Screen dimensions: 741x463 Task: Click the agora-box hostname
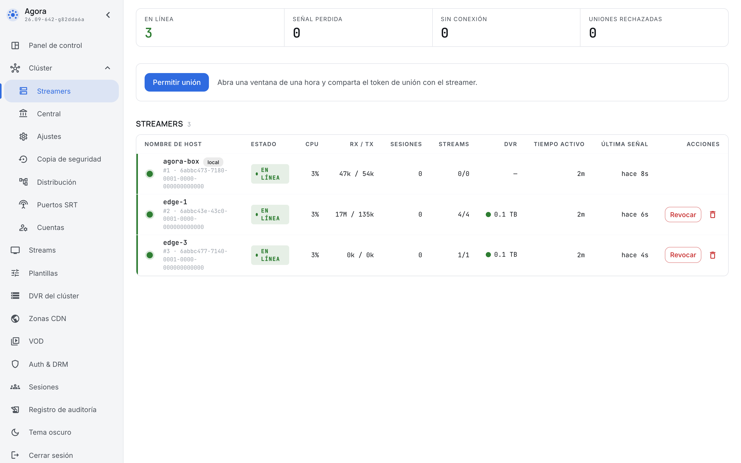click(181, 161)
